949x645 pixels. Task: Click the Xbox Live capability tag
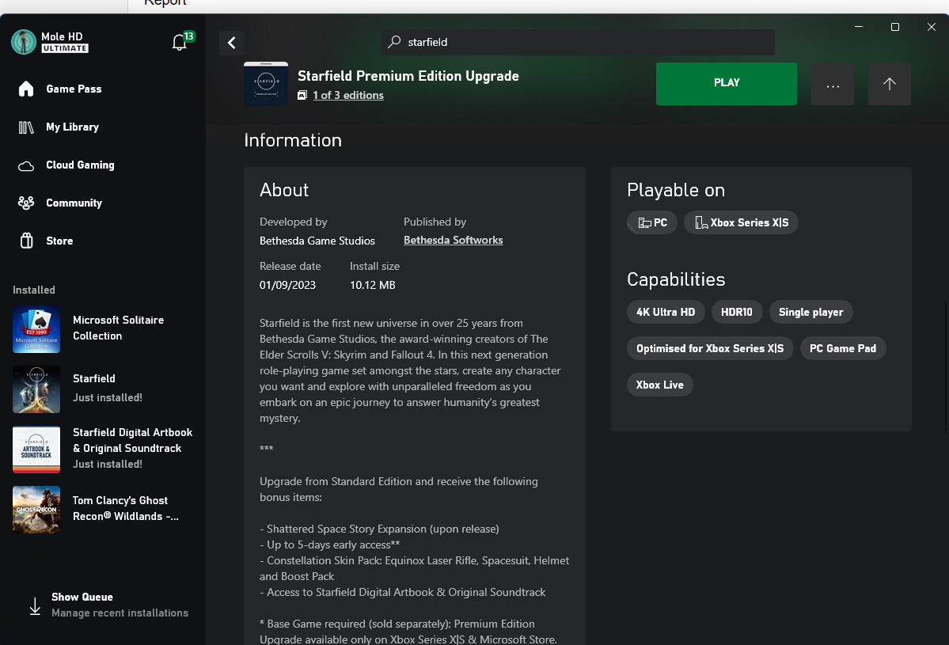pos(659,385)
